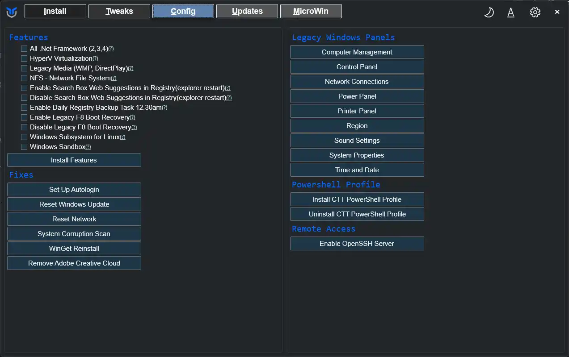Open help for Disable Search Box Web Suggestions

[229, 98]
